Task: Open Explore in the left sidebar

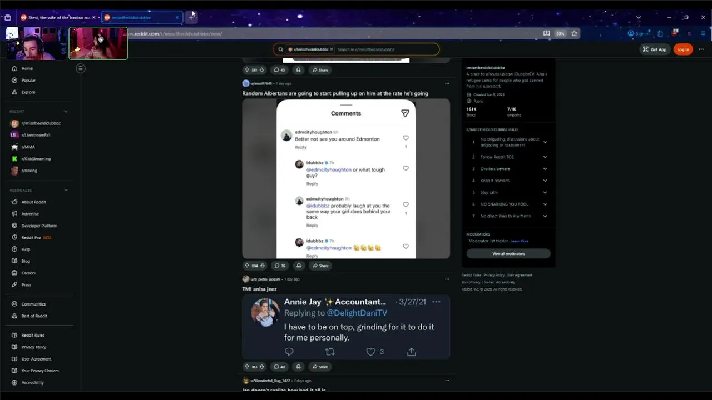Action: click(x=28, y=92)
